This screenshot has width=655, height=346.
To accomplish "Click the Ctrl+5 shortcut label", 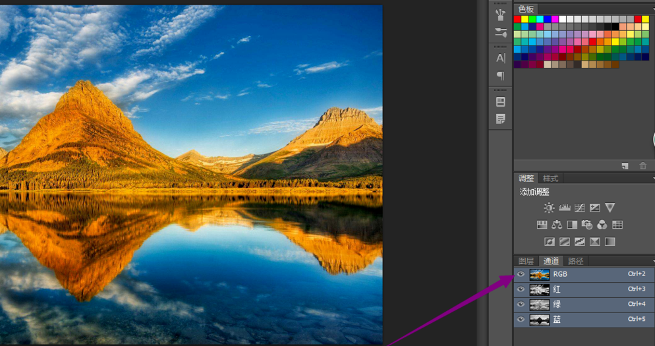I will [637, 319].
